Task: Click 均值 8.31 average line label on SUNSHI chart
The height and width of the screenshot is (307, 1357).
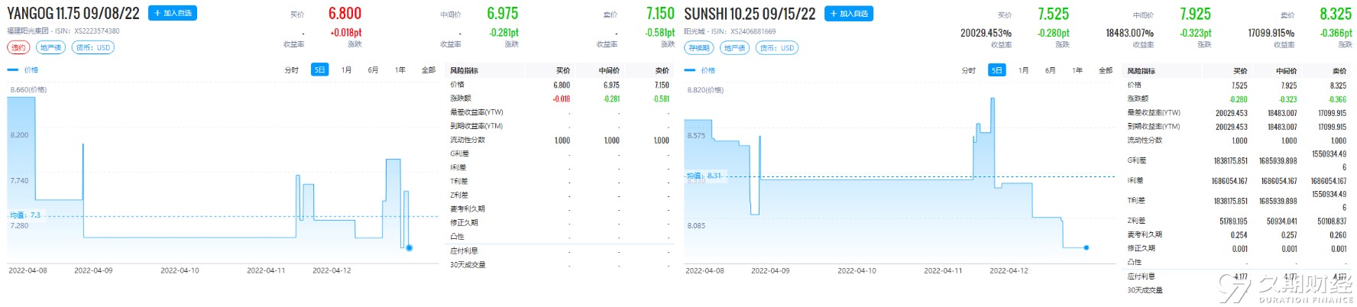Action: (704, 176)
